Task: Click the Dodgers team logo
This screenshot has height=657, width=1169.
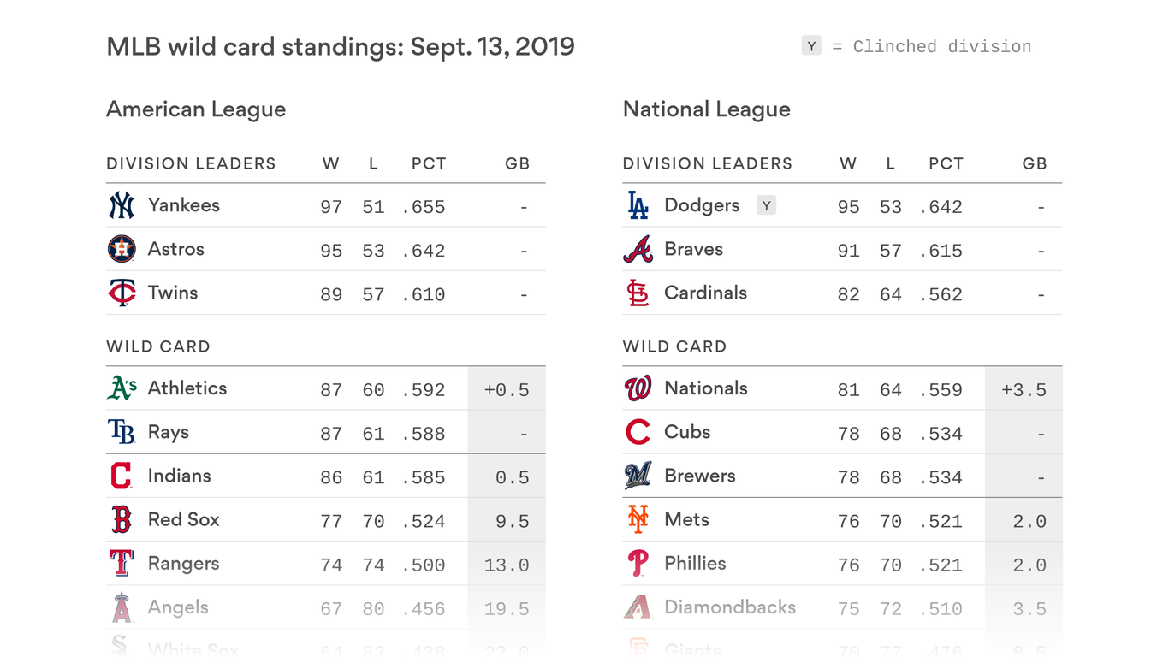Action: pyautogui.click(x=638, y=205)
